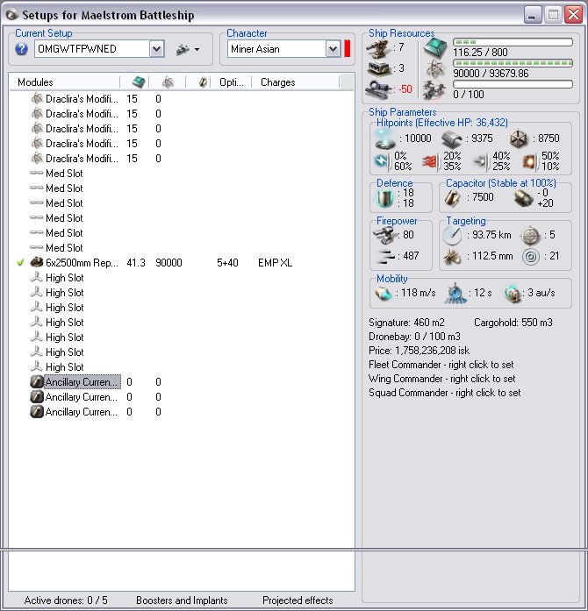This screenshot has height=611, width=588.
Task: Sort by the Opti... column header
Action: click(x=232, y=82)
